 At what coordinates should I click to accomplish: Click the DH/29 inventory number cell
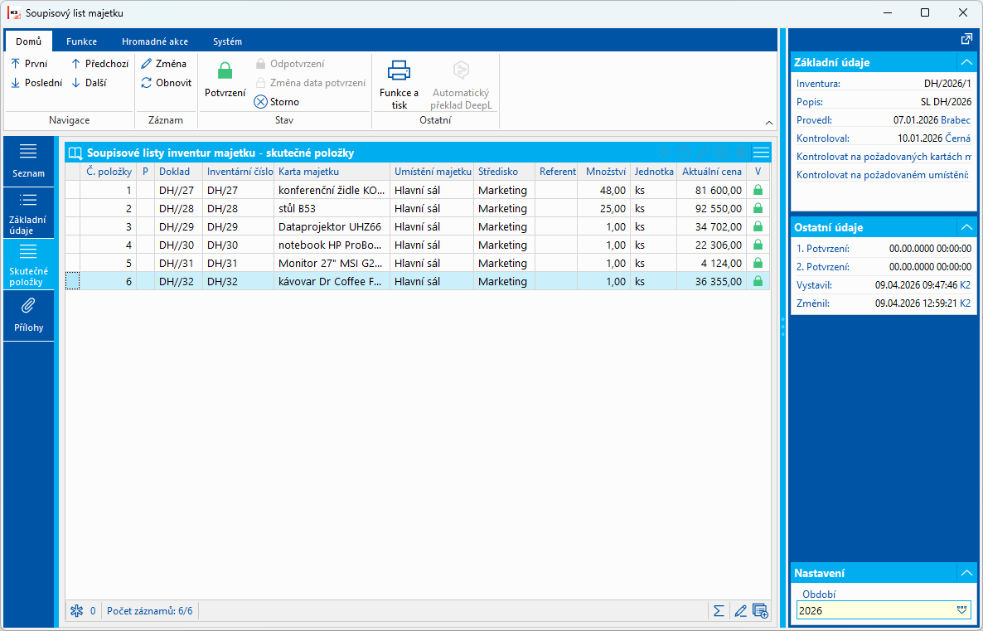click(x=238, y=226)
